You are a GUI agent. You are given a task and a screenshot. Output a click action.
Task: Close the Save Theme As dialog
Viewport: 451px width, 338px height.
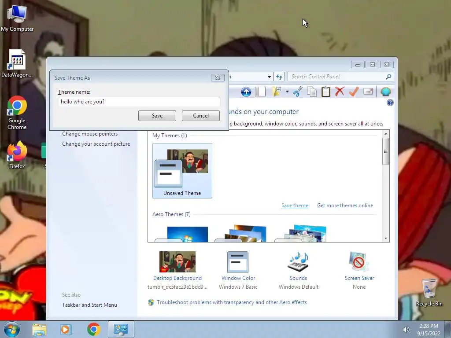click(x=218, y=77)
